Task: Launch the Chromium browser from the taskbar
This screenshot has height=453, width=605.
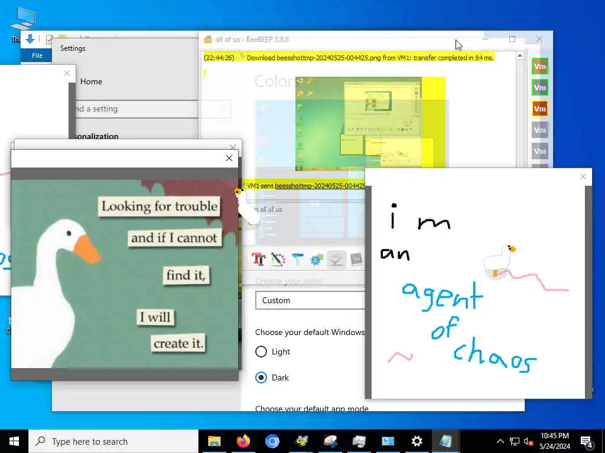Action: click(x=272, y=441)
